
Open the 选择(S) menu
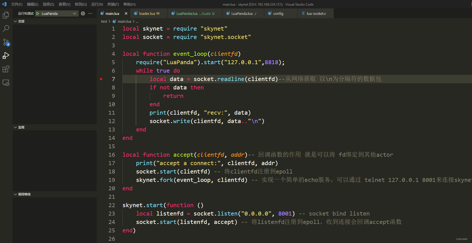[x=48, y=4]
